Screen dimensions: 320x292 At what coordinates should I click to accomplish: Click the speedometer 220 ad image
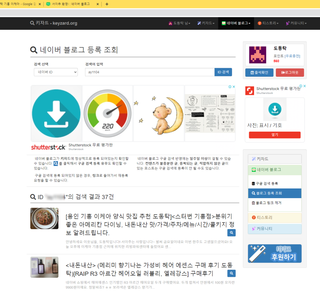pyautogui.click(x=108, y=113)
